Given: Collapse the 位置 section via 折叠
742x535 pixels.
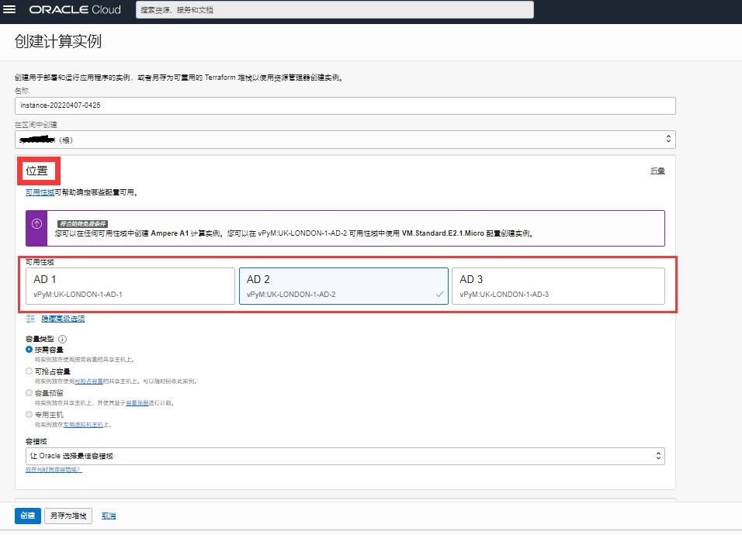Looking at the screenshot, I should coord(657,171).
